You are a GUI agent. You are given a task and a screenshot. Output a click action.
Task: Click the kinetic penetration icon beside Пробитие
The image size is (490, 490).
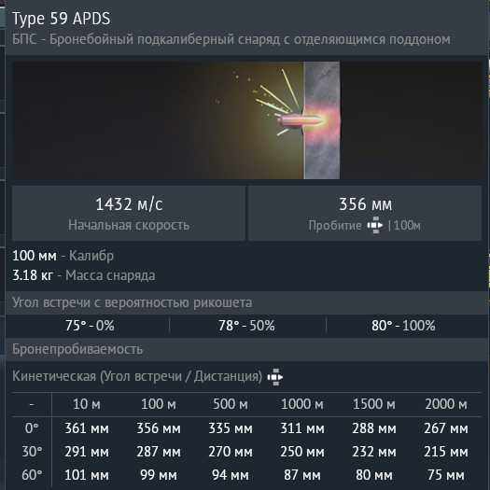coord(374,225)
